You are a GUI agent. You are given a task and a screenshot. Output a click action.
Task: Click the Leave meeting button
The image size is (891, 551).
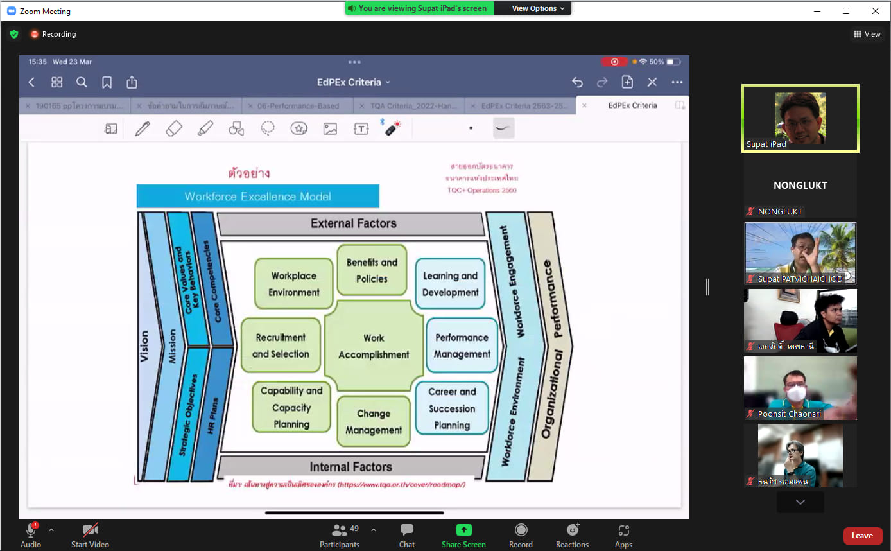(862, 536)
